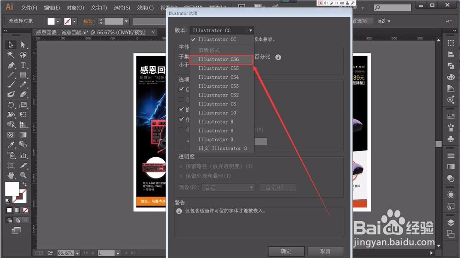Viewport: 460px width, 258px height.
Task: Select the Direct Selection tool
Action: 23,45
